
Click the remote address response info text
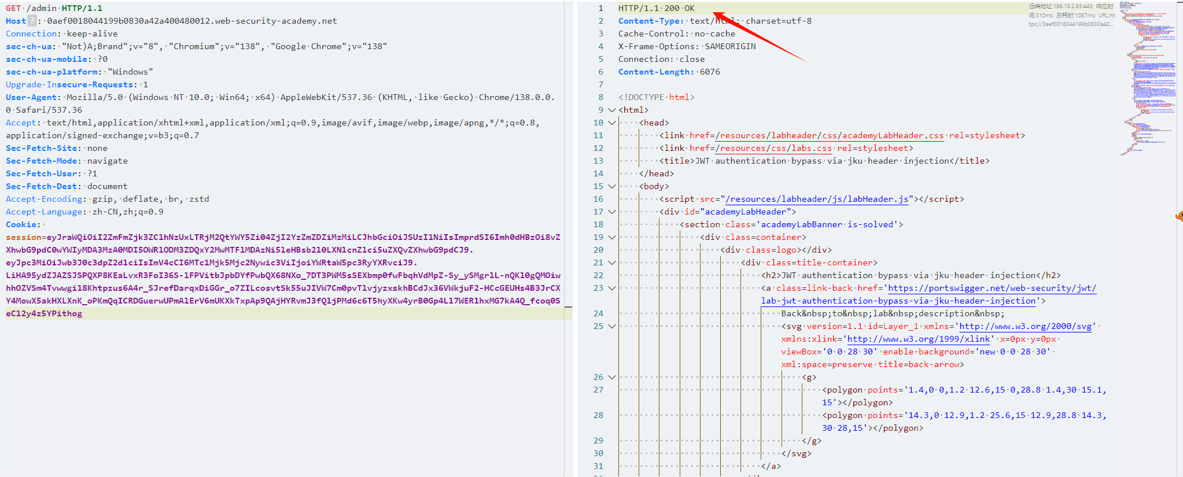tap(1071, 15)
